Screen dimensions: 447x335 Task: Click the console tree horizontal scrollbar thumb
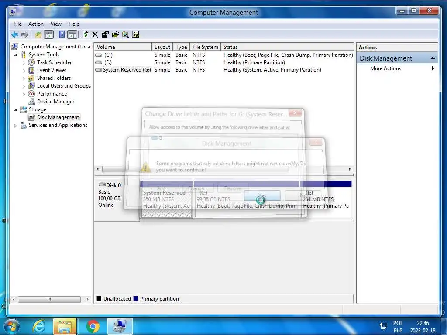[x=49, y=299]
